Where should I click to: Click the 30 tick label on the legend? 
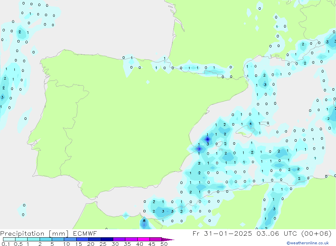115,244
